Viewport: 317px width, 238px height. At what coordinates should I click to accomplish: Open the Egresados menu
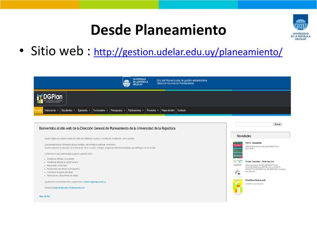pos(84,110)
